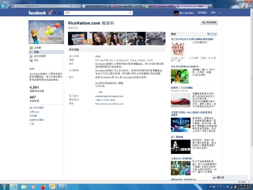Click the facebook logo

pyautogui.click(x=37, y=13)
